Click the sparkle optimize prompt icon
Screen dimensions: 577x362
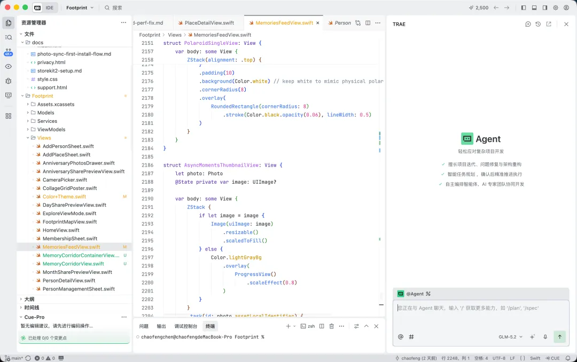coord(533,336)
